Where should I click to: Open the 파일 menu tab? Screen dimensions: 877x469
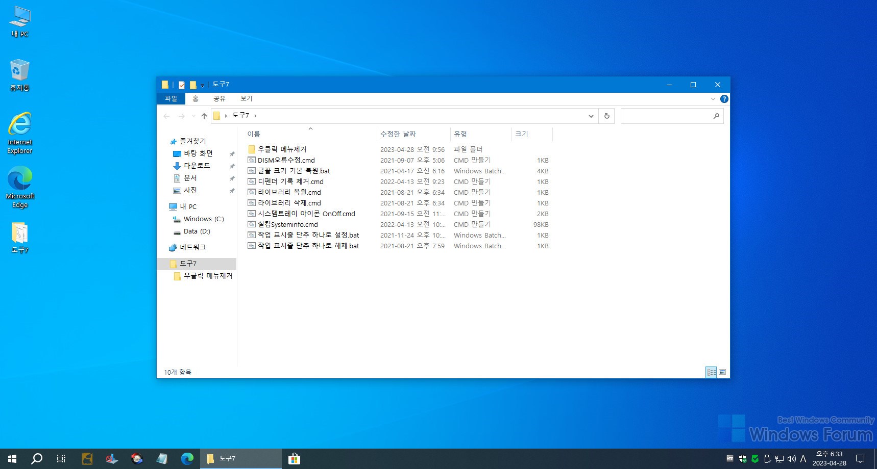coord(171,98)
